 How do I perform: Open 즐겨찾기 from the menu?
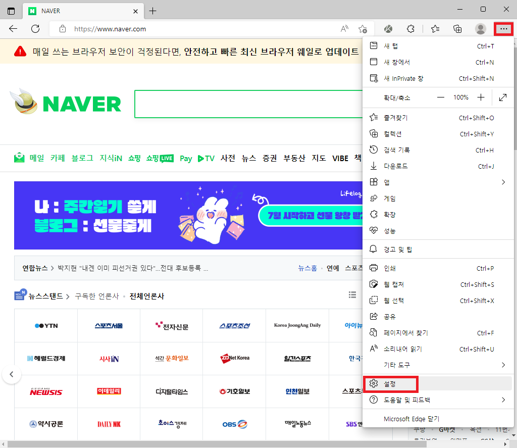(x=438, y=118)
